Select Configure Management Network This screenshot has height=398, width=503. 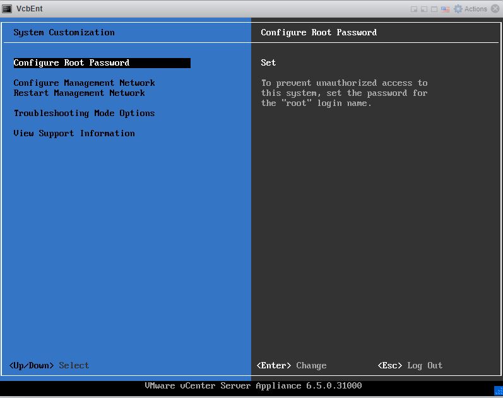pos(84,83)
